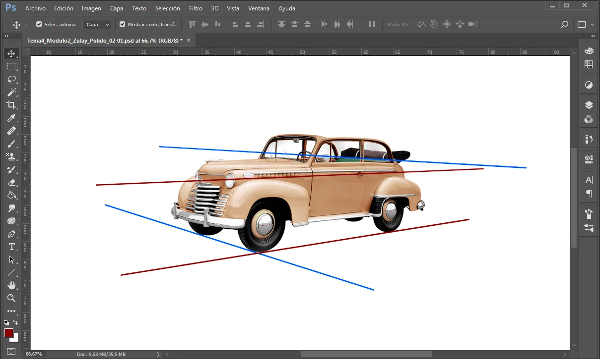The height and width of the screenshot is (359, 600).
Task: Select the Crop tool
Action: [11, 105]
